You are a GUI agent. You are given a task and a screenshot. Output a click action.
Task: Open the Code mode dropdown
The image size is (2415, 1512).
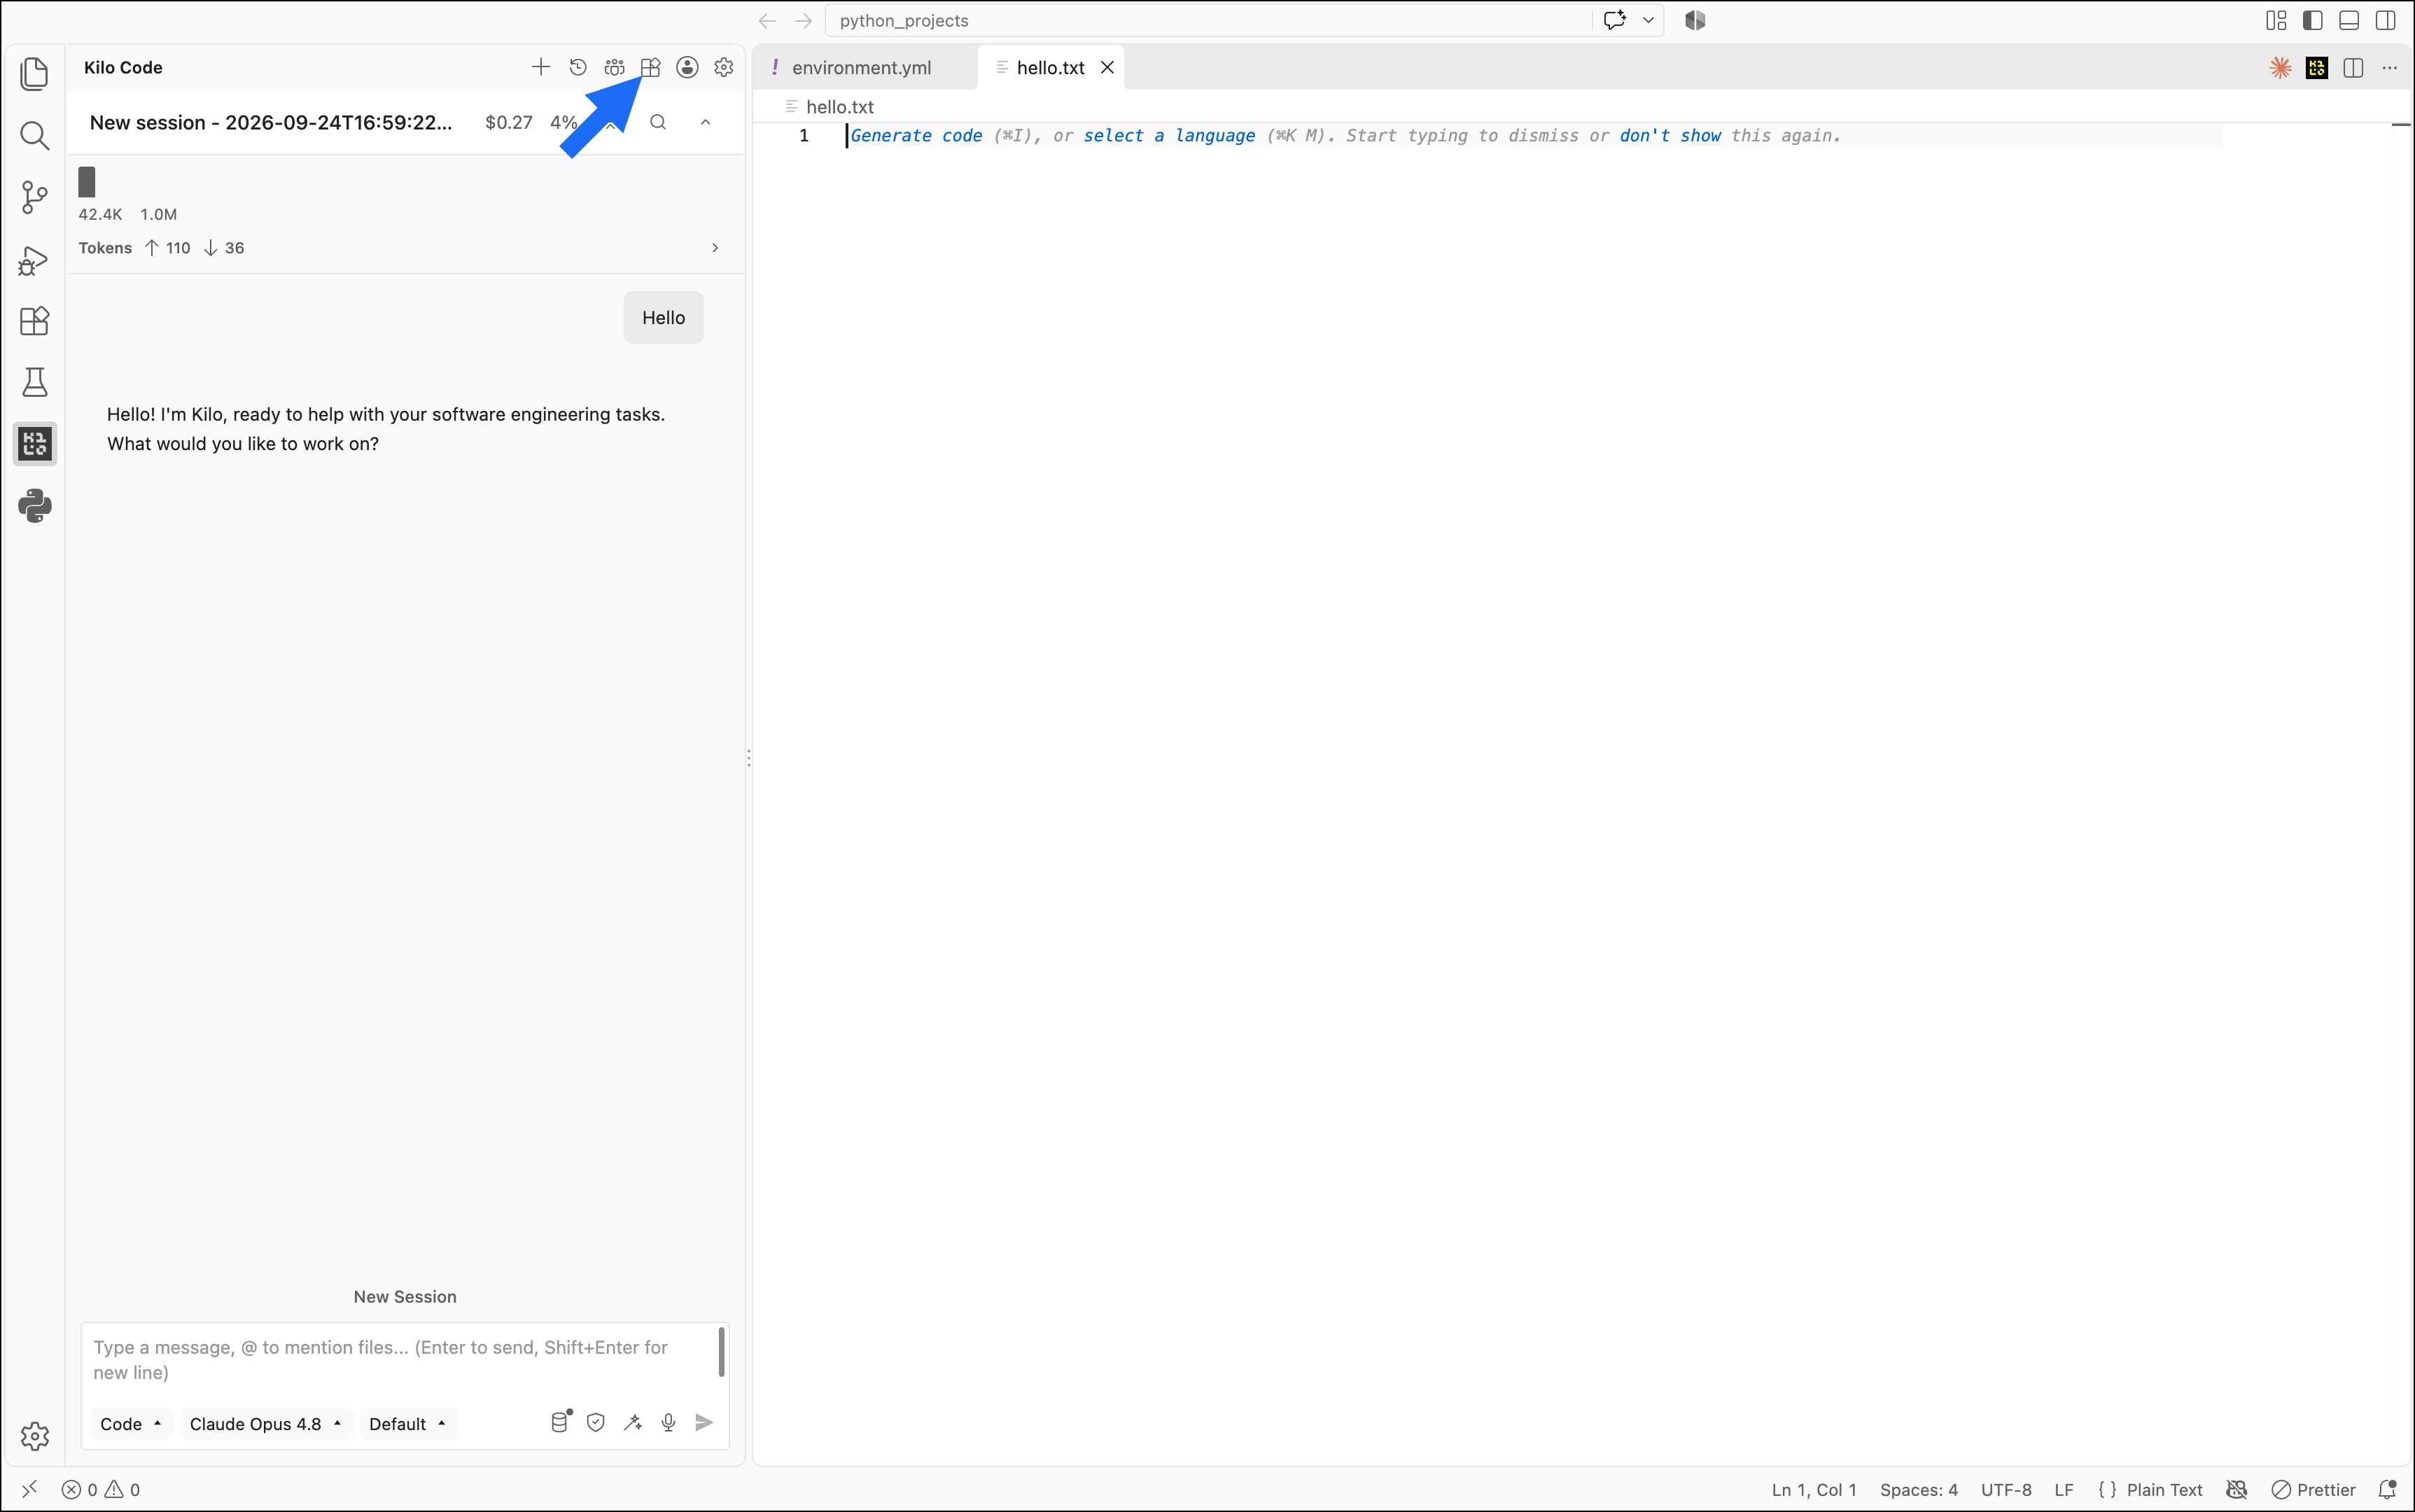click(x=131, y=1423)
